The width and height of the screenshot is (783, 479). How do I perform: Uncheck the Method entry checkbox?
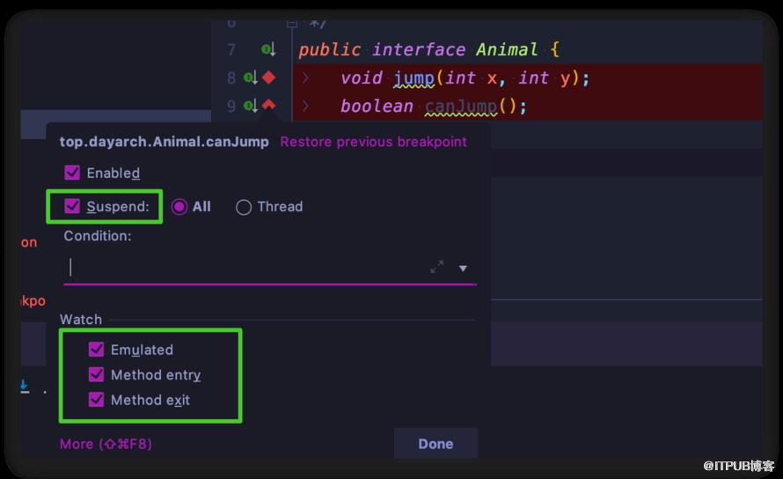(96, 374)
